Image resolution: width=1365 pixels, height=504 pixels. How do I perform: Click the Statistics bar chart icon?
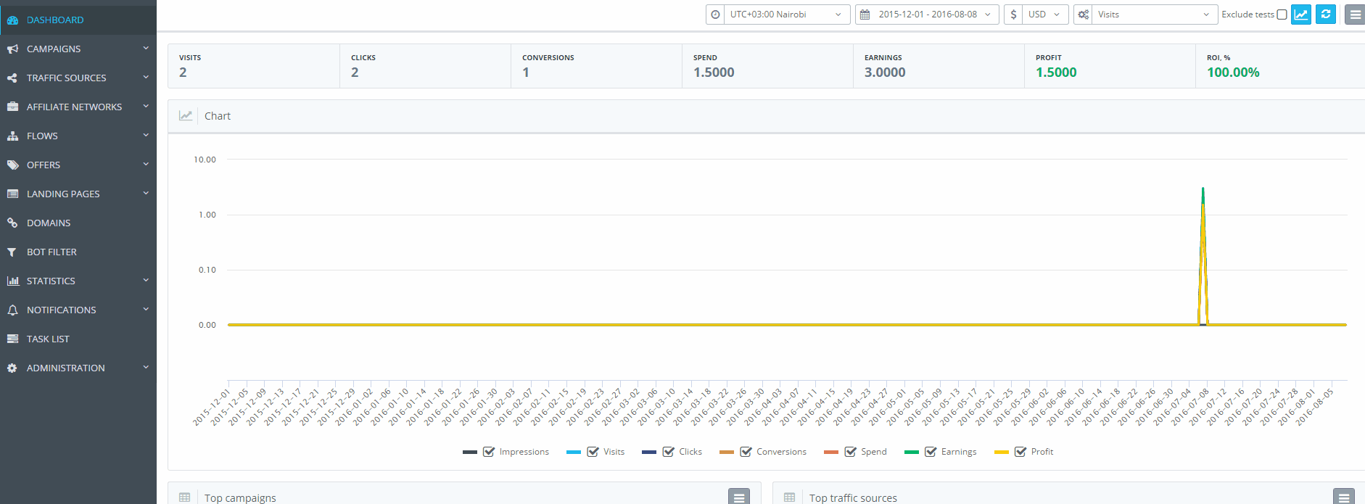tap(12, 281)
